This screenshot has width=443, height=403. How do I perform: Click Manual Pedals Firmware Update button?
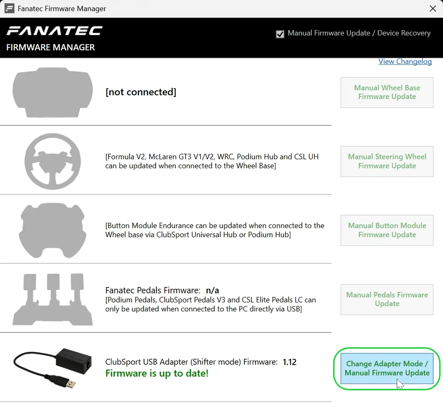[387, 299]
